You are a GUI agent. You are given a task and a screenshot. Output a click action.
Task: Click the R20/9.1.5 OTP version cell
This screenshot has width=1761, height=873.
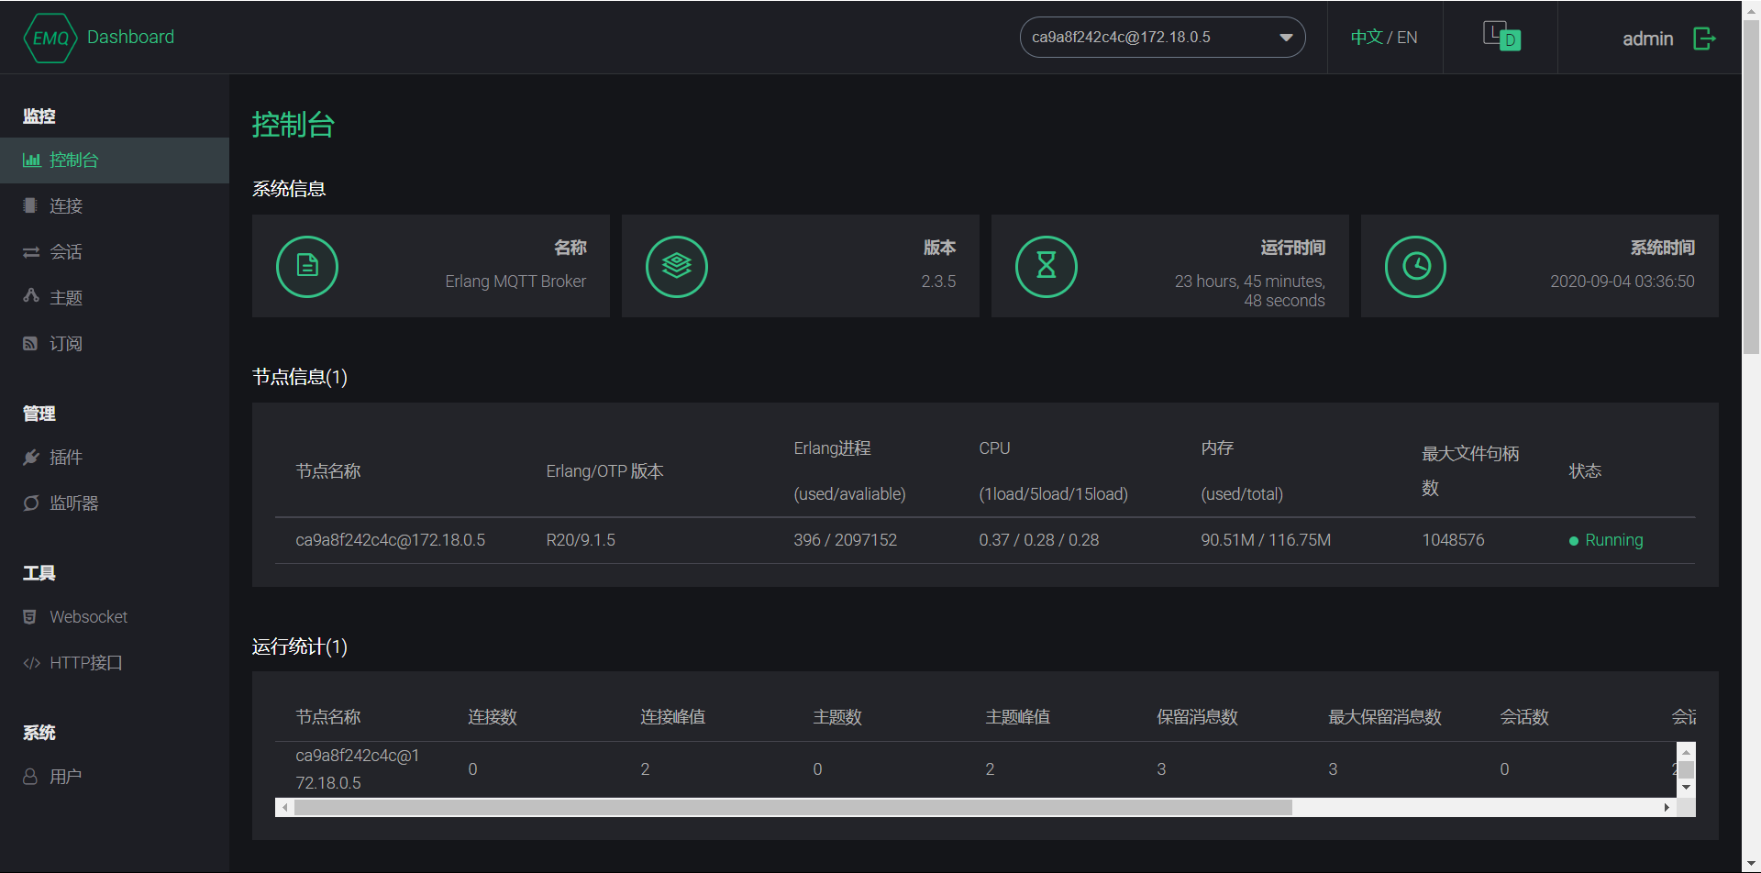tap(581, 540)
